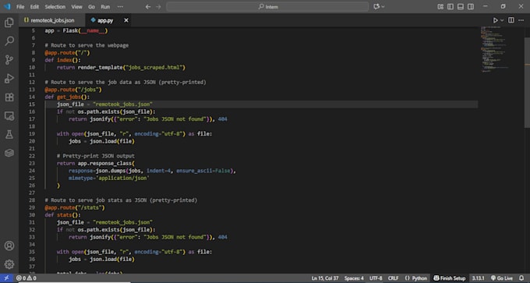The image size is (530, 283).
Task: Click line number 15 in gutter
Action: click(x=32, y=104)
